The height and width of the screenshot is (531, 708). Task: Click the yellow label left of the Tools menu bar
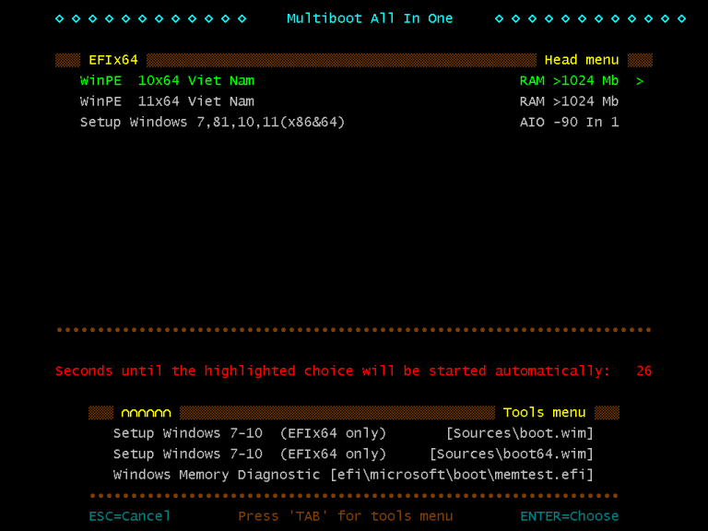[146, 413]
